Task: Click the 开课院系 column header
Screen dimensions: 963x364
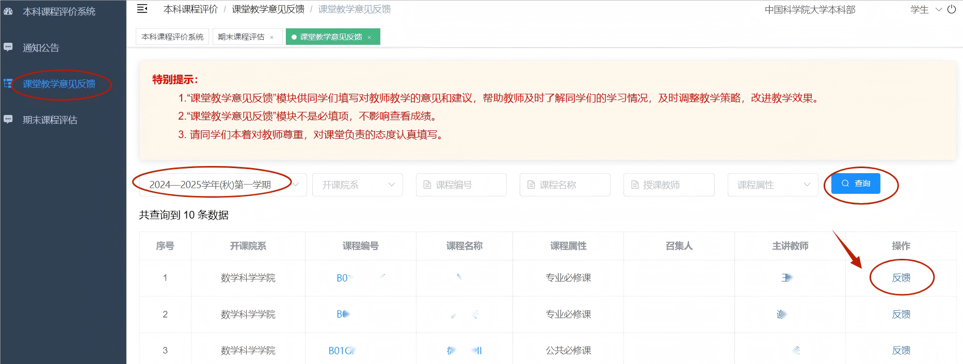Action: coord(248,246)
